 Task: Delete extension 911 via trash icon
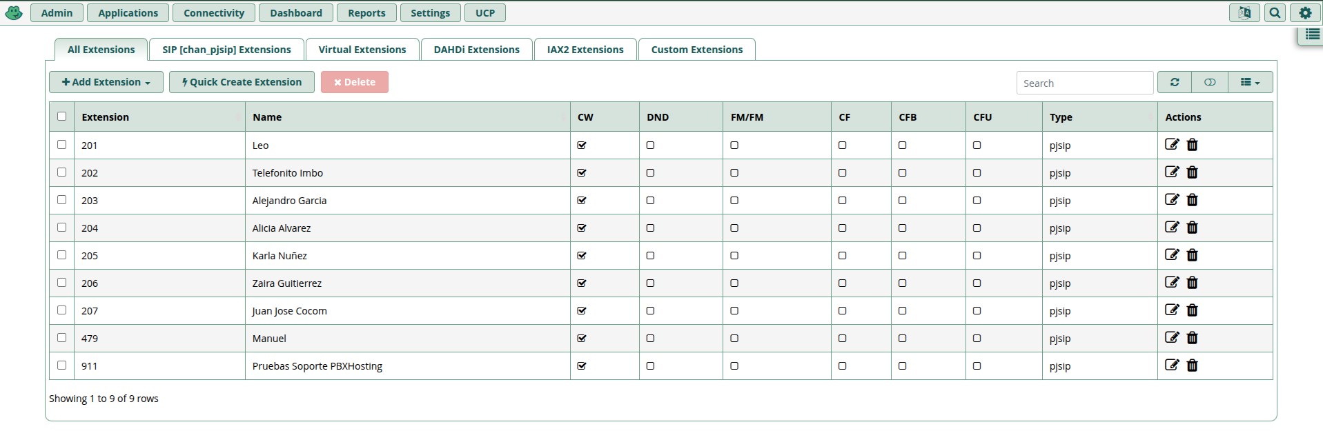tap(1192, 365)
